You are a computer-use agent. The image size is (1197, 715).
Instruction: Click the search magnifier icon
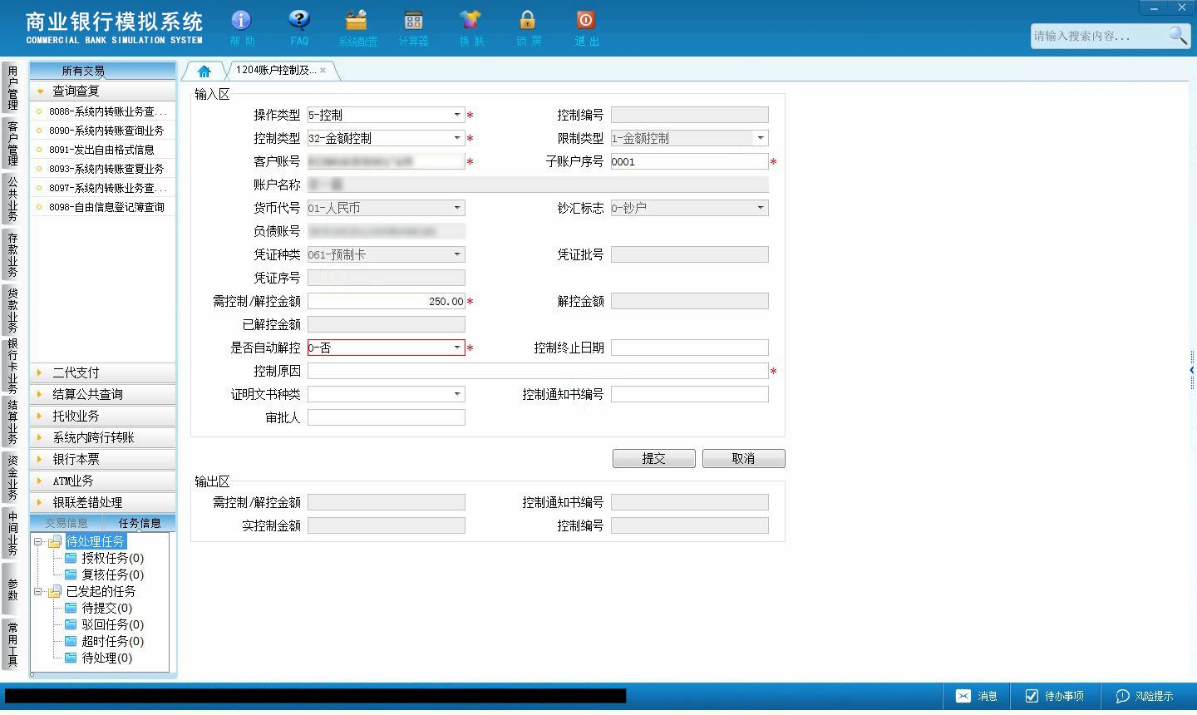[x=1178, y=36]
